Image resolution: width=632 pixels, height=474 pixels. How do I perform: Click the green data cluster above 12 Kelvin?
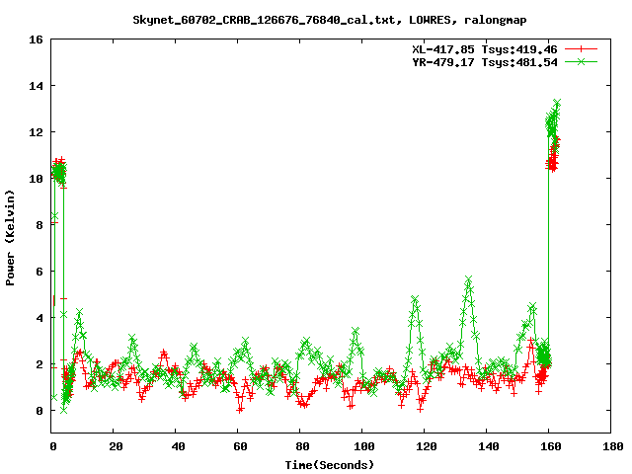click(x=553, y=119)
